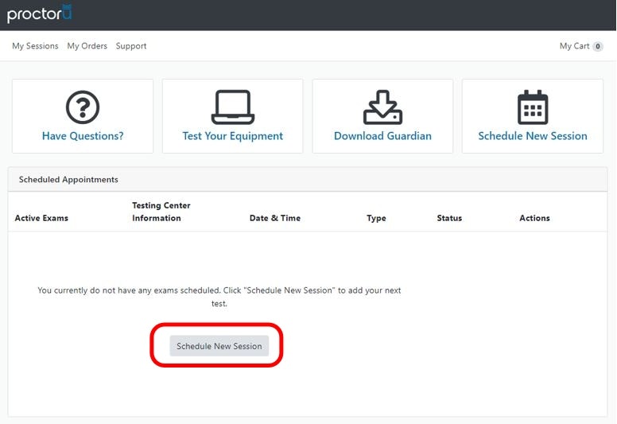Click the Type column header

tap(376, 218)
